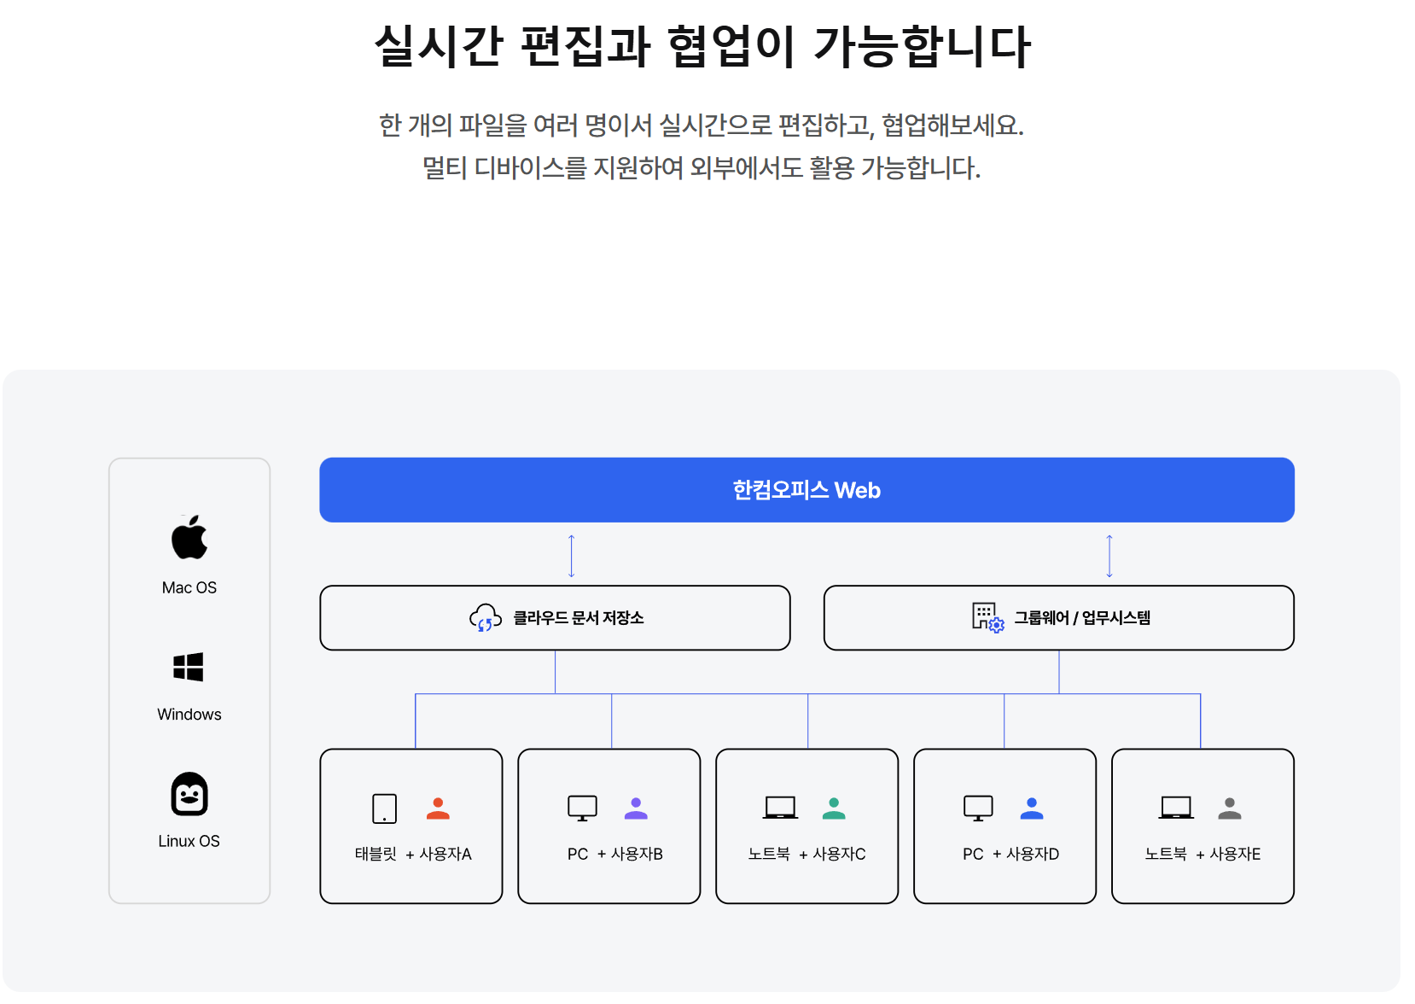Select the 클라우드 문서 저장소 box

555,618
